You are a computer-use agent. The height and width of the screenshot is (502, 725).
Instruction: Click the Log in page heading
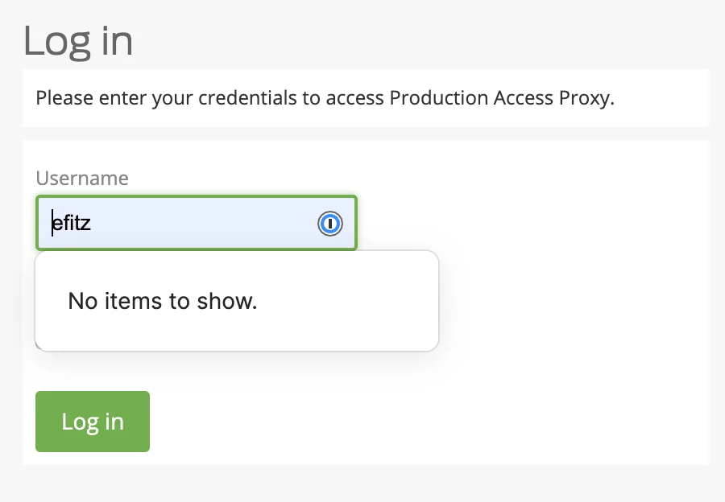[x=78, y=42]
